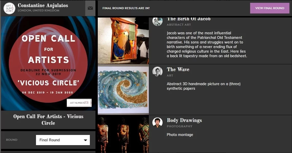The image size is (292, 153).
Task: Click the Photography category label
Action: [179, 126]
